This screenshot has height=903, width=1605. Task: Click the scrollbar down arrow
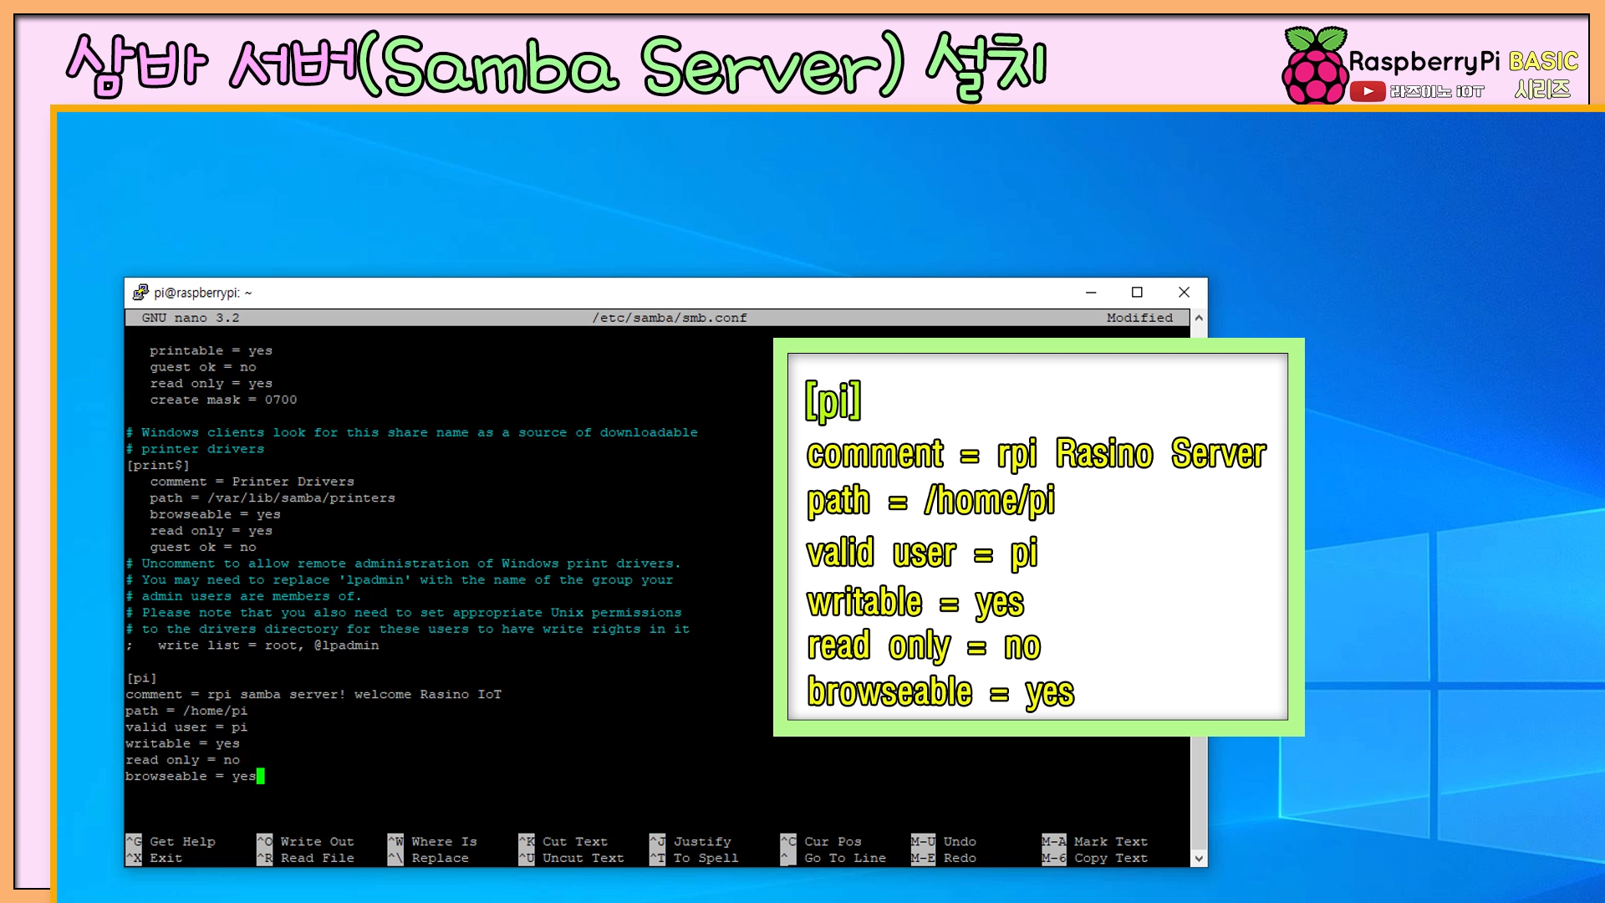click(1199, 858)
